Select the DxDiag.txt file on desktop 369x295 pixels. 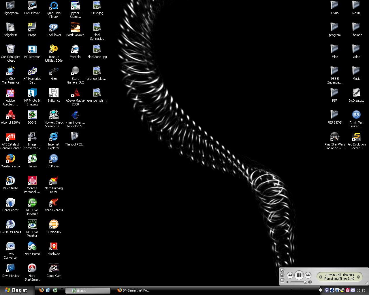[x=356, y=93]
